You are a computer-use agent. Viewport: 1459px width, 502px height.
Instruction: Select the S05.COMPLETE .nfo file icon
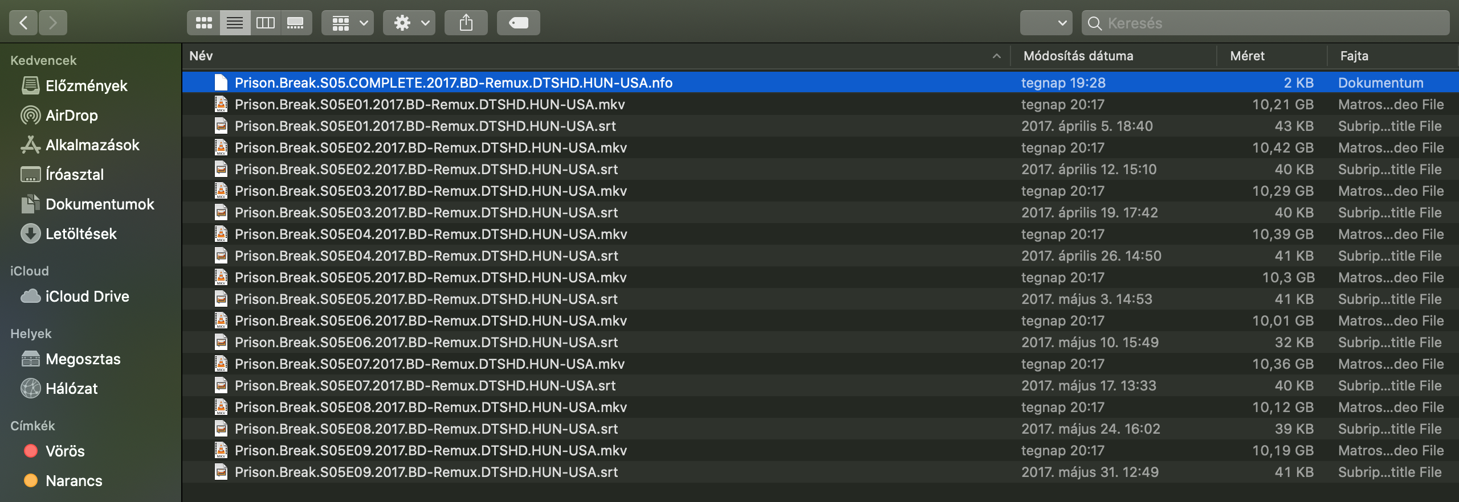(221, 83)
